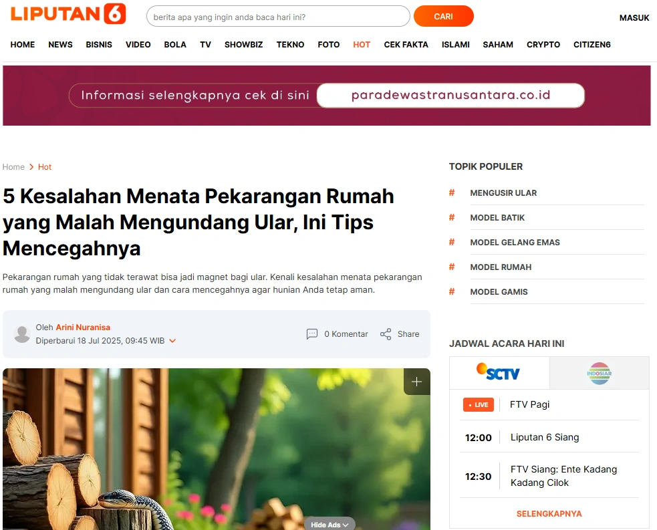Open SELENGKAPNYA schedule link
The width and height of the screenshot is (657, 530).
tap(549, 514)
